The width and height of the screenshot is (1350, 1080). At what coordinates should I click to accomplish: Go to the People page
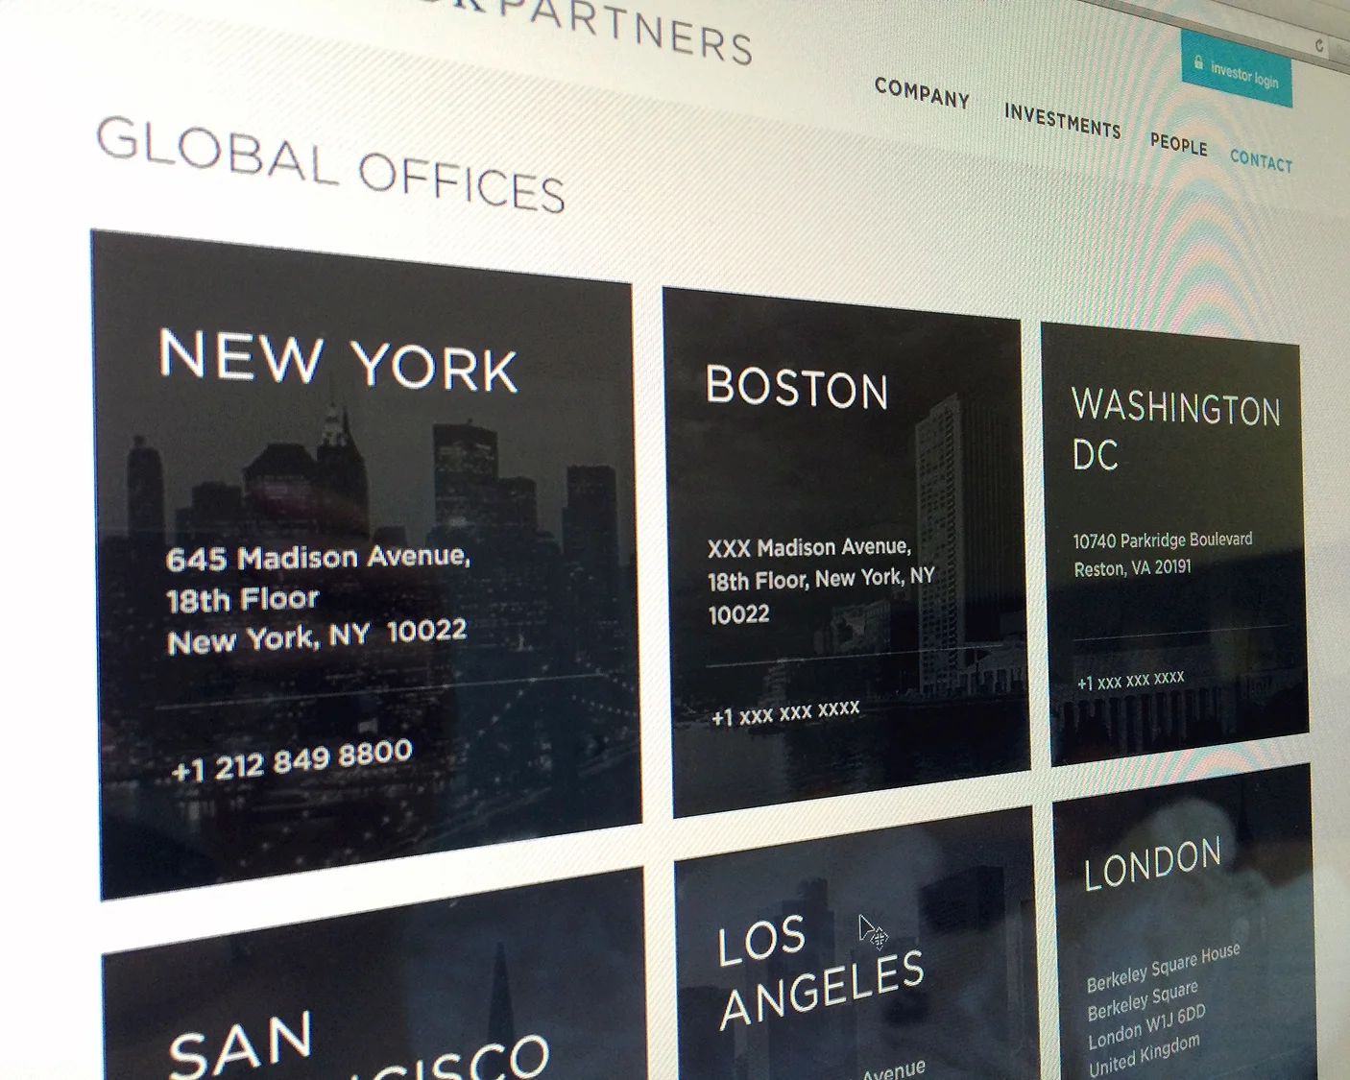tap(1178, 144)
